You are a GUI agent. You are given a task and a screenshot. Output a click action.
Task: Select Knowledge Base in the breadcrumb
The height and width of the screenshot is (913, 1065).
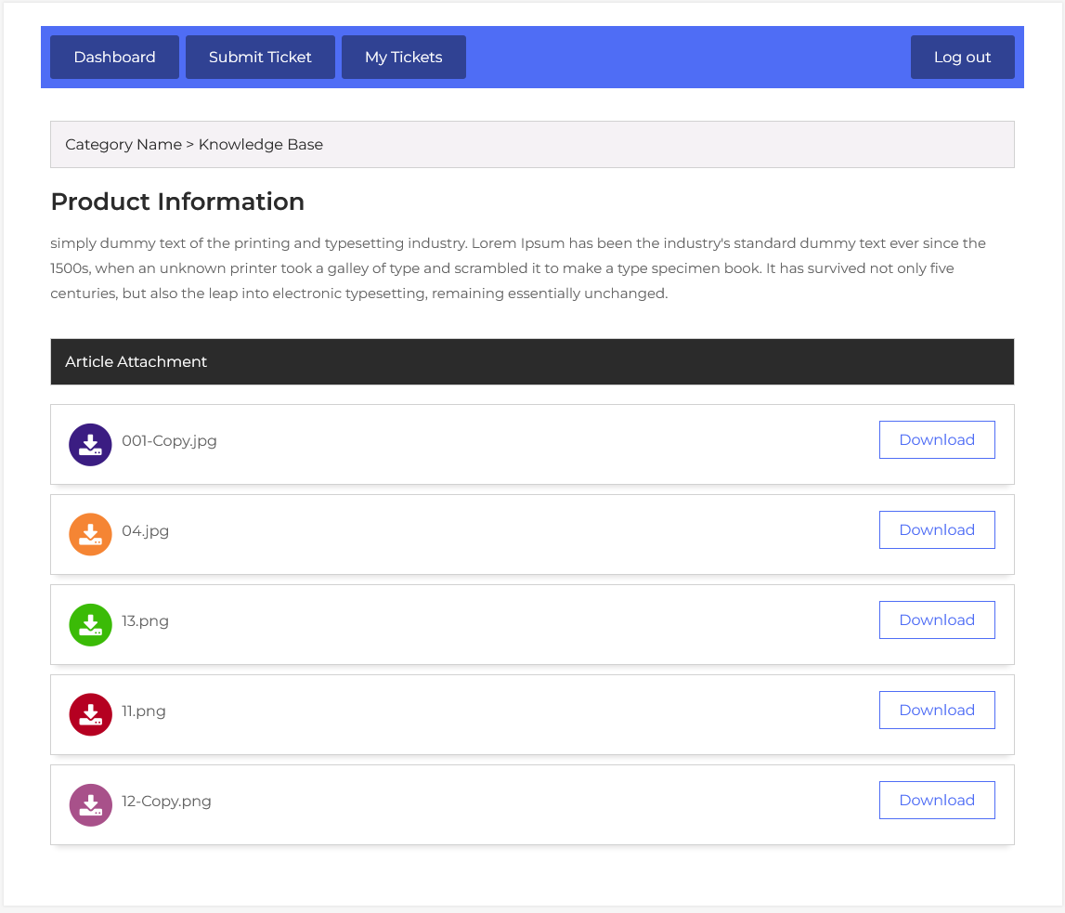tap(261, 145)
